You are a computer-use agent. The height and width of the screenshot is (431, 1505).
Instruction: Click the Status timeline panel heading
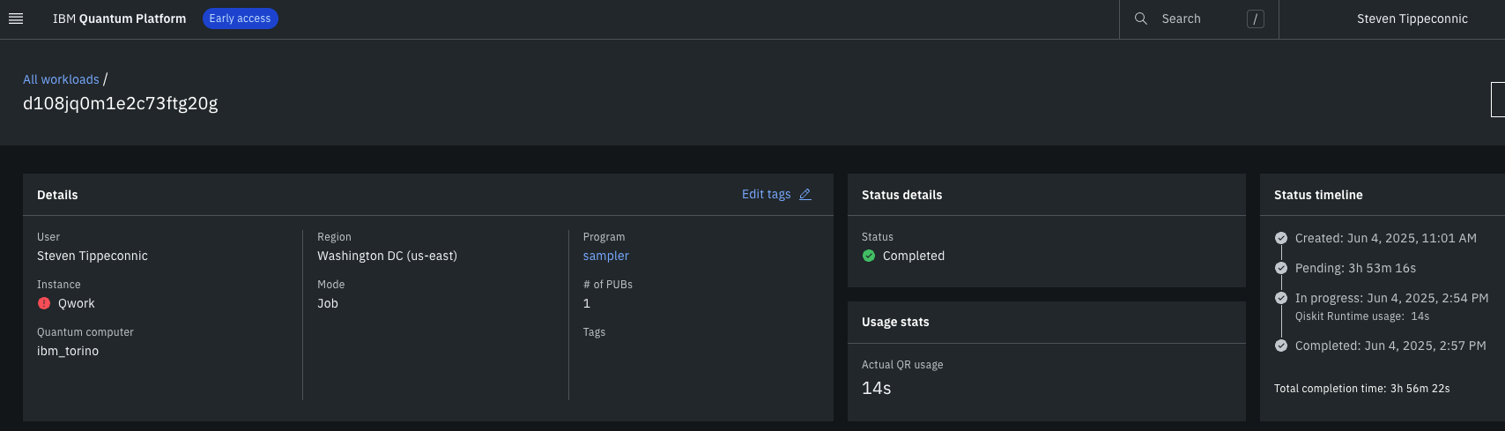(x=1318, y=195)
